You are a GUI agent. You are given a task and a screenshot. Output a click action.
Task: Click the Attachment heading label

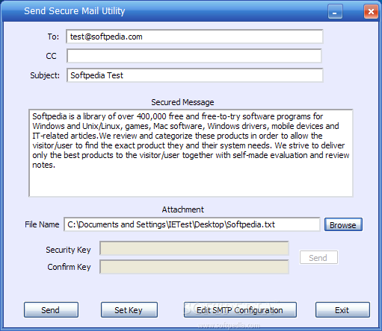pyautogui.click(x=183, y=209)
